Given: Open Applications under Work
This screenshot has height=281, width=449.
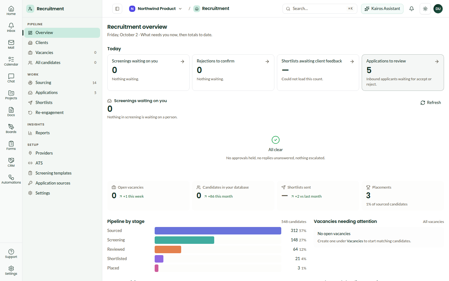Looking at the screenshot, I should coord(62,93).
